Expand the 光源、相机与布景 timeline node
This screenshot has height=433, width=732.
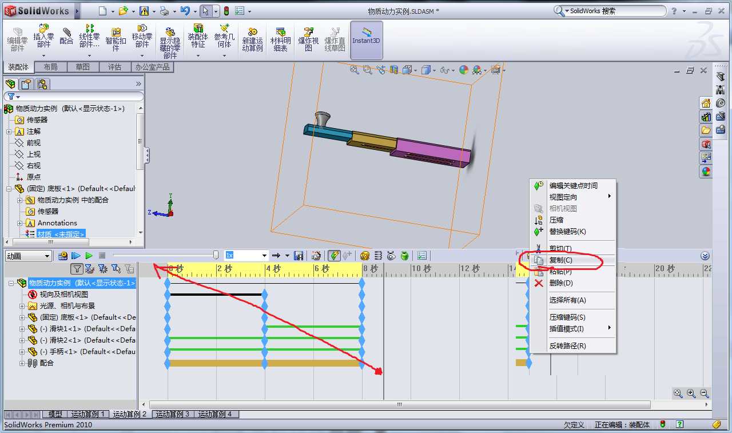(x=22, y=306)
